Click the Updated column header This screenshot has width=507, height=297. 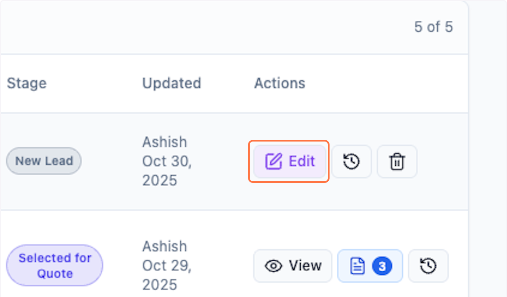172,83
